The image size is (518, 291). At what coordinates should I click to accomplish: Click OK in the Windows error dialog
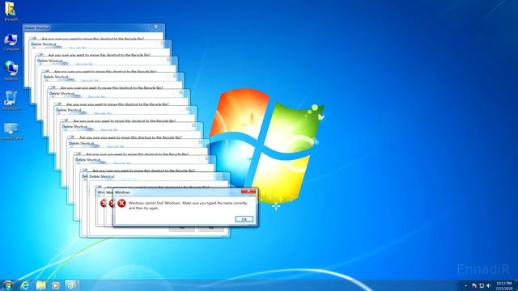[x=244, y=219]
